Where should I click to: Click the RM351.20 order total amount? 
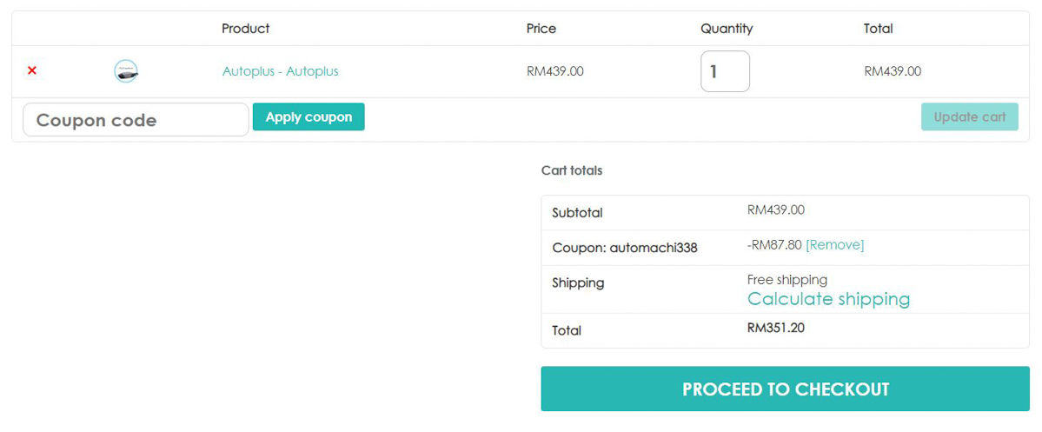(775, 329)
